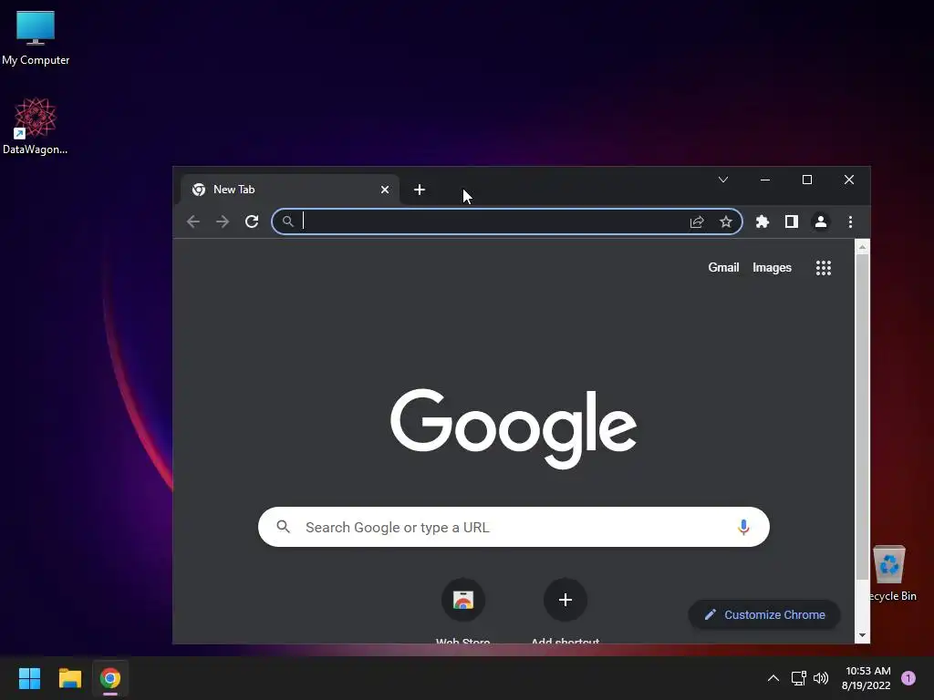This screenshot has height=700, width=934.
Task: Select the New Tab tab
Action: point(290,190)
